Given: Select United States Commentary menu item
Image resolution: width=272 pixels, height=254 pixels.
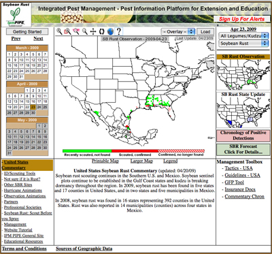Looking at the screenshot, I should pyautogui.click(x=27, y=165).
